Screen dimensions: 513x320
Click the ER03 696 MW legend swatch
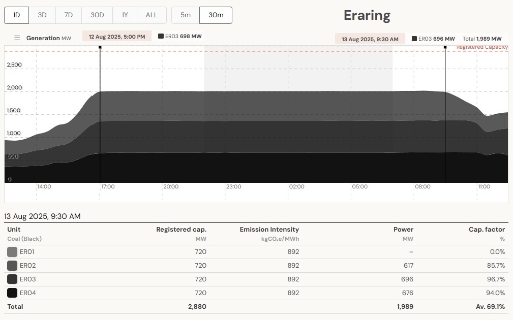[x=414, y=39]
